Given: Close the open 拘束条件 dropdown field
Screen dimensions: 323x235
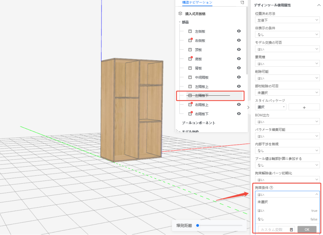Looking at the screenshot, I should click(287, 195).
